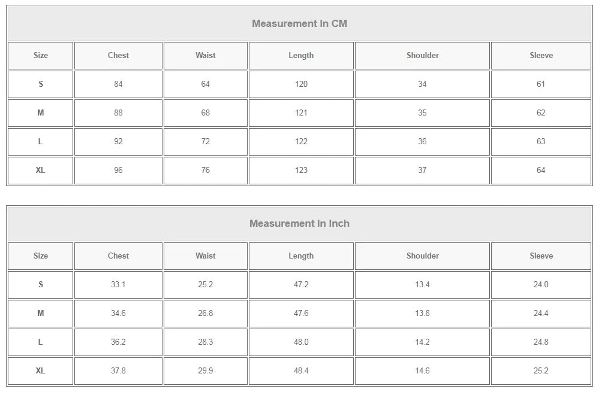The height and width of the screenshot is (395, 599).
Task: Click the length value 48.4 cell
Action: (x=301, y=371)
